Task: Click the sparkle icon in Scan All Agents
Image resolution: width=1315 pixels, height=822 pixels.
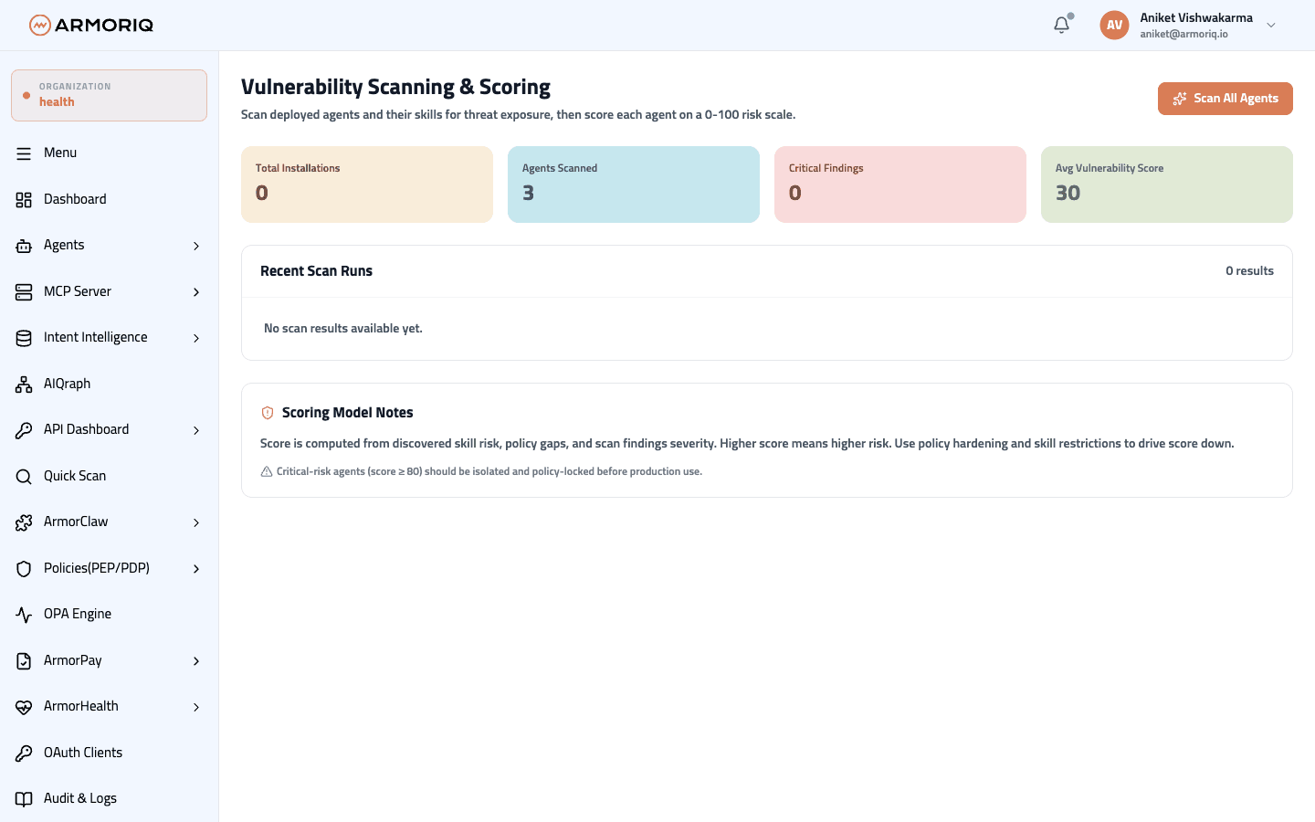Action: 1180,99
